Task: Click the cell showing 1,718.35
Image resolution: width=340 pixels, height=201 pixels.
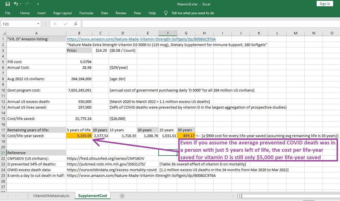Action: pyautogui.click(x=123, y=136)
